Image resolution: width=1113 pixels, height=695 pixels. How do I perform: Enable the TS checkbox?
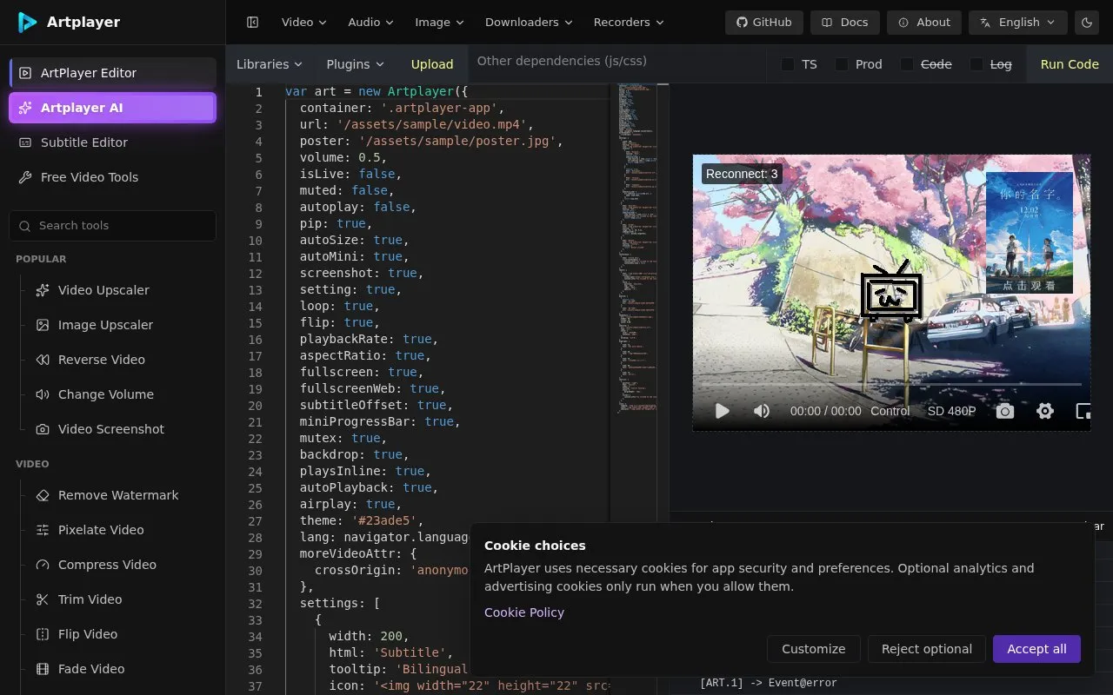(x=788, y=64)
